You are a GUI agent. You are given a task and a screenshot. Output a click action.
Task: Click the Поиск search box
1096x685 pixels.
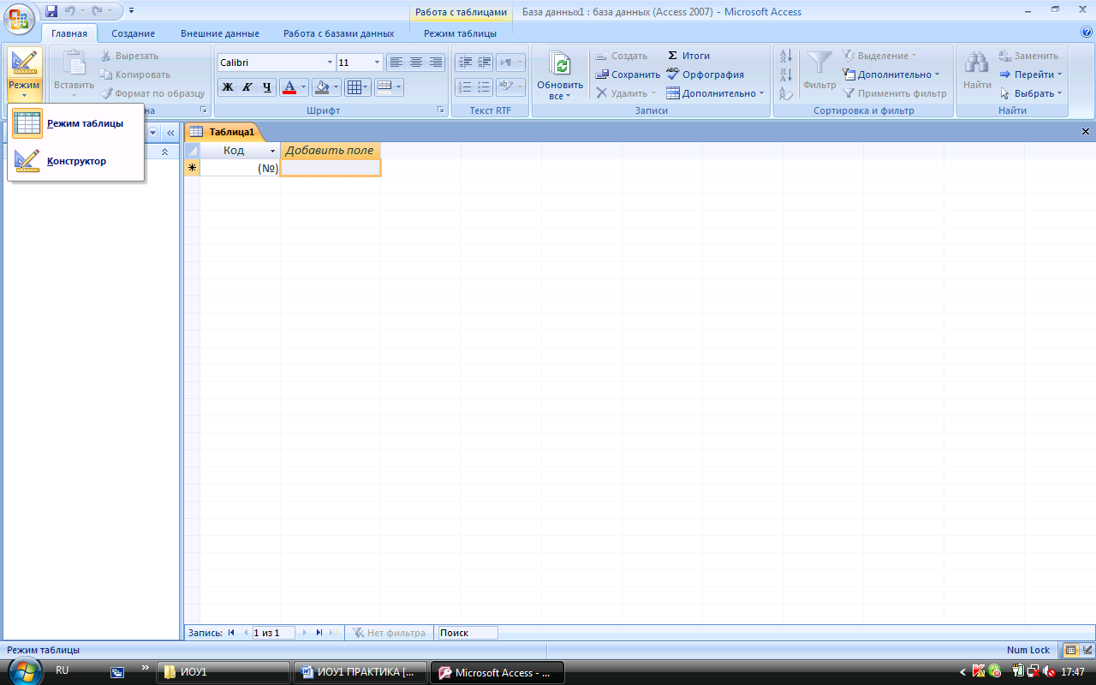tap(468, 633)
